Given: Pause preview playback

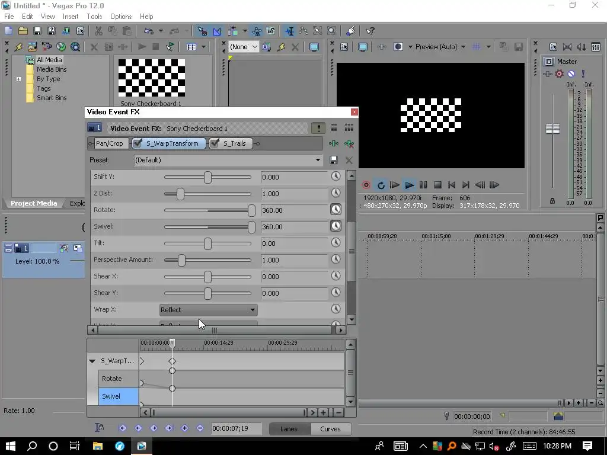Looking at the screenshot, I should tap(423, 185).
